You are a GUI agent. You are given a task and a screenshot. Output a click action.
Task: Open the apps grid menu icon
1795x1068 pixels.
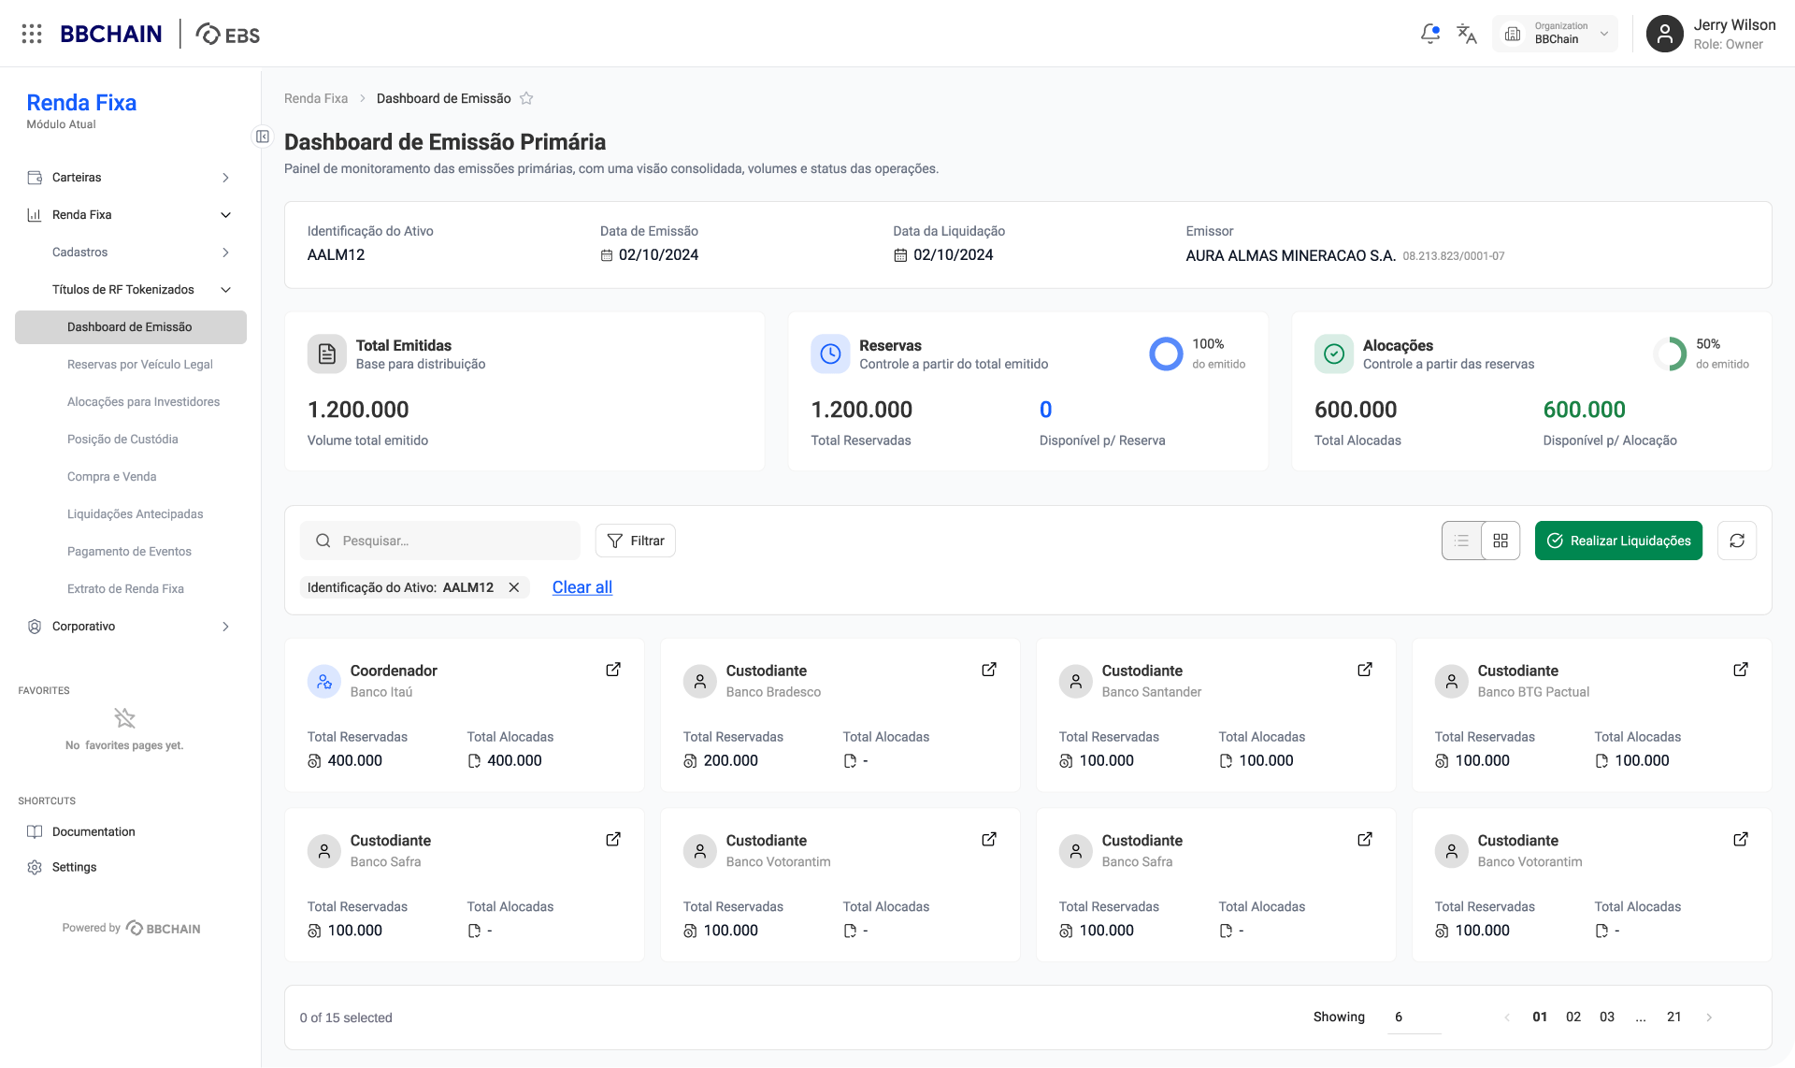[x=32, y=34]
